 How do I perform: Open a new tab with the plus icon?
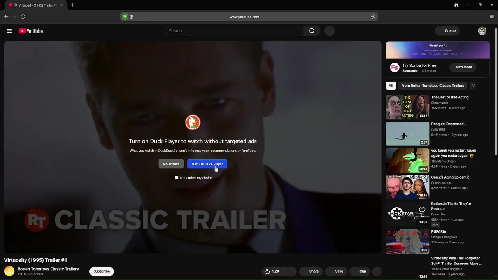[x=72, y=5]
